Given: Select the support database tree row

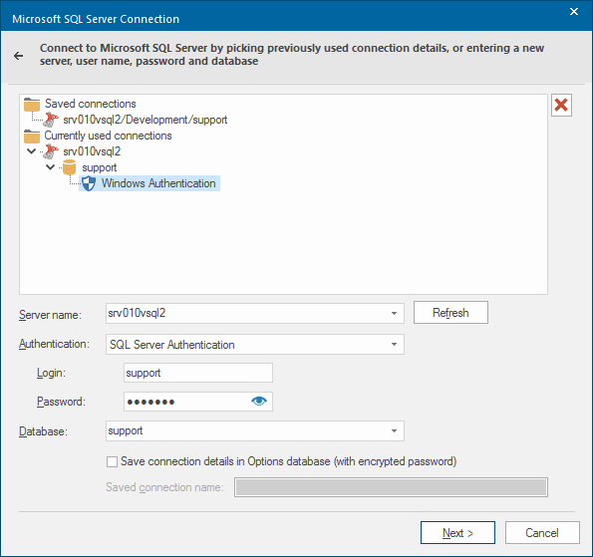Looking at the screenshot, I should click(99, 167).
